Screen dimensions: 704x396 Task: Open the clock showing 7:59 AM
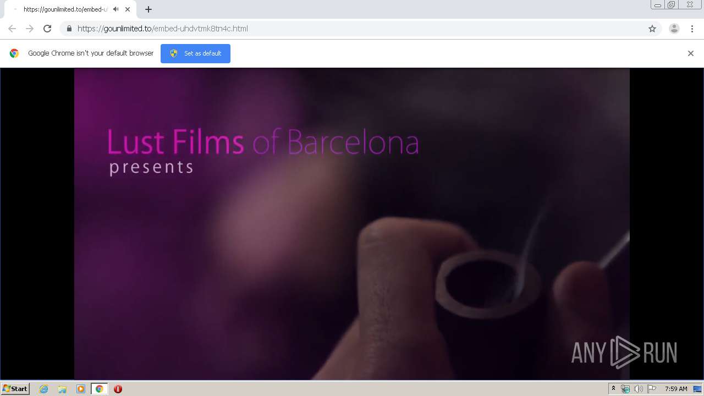(x=676, y=389)
